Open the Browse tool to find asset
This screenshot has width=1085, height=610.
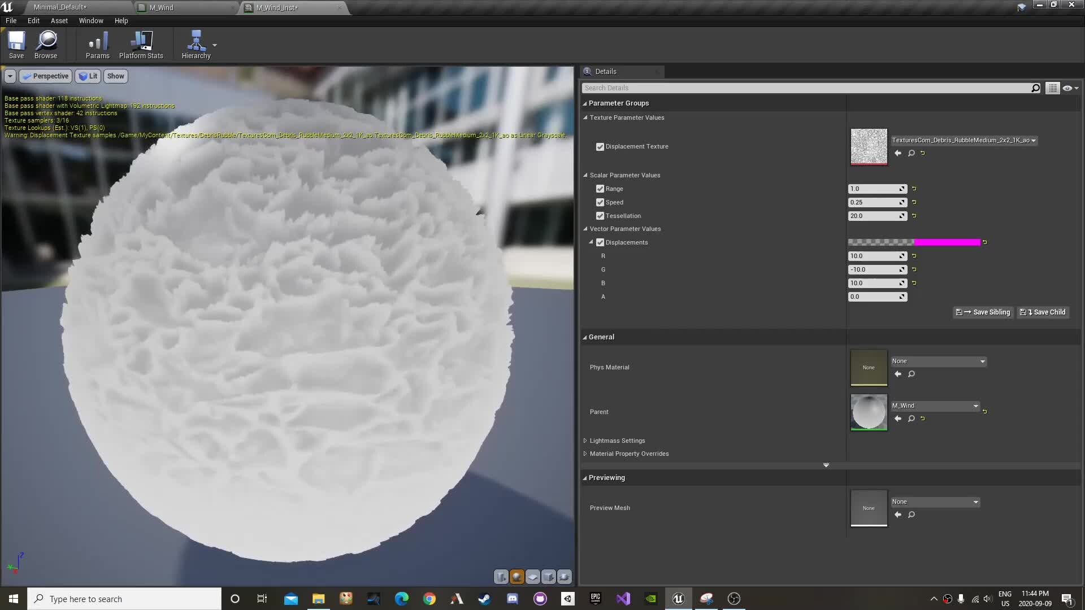(45, 44)
